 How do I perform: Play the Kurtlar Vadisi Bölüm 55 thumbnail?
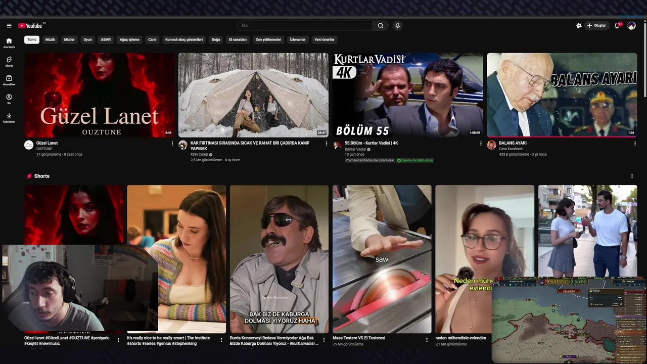(407, 95)
